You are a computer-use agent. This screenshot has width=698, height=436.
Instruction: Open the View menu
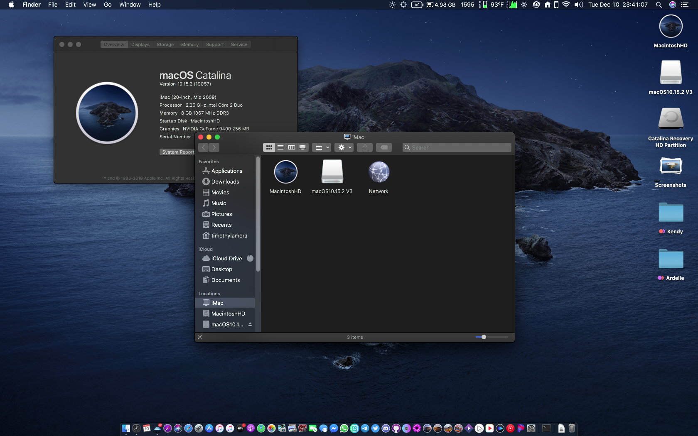pyautogui.click(x=89, y=5)
